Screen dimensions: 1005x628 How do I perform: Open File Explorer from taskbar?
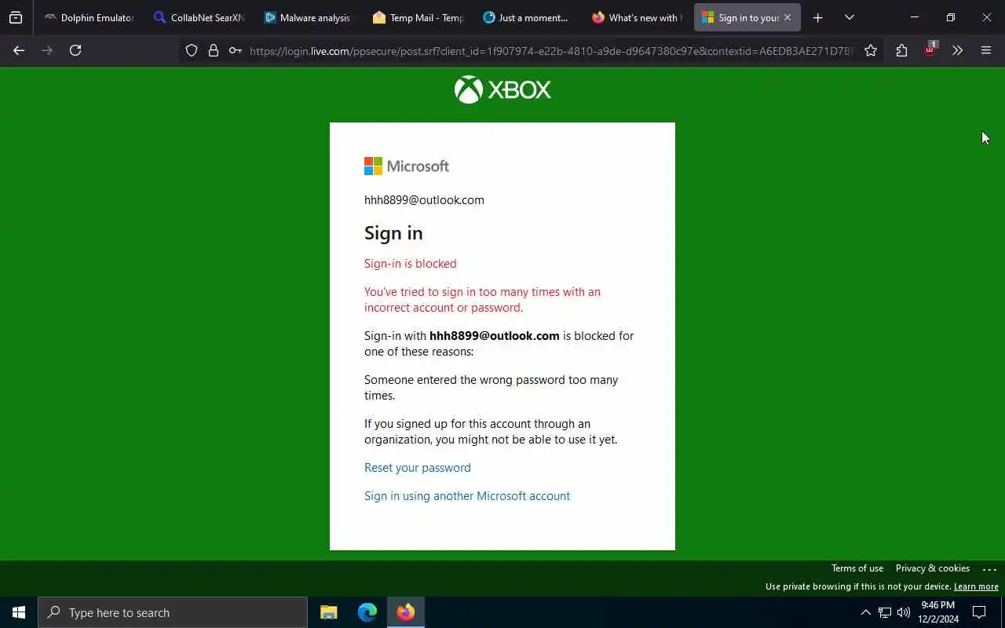click(x=329, y=612)
